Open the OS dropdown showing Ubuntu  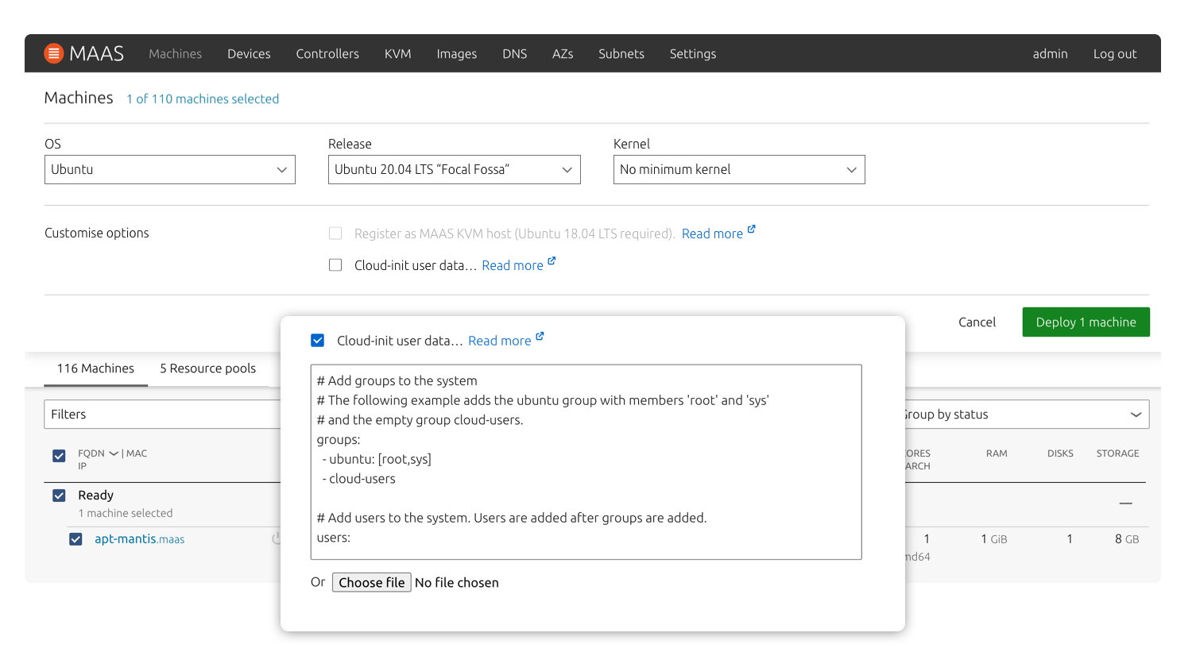click(x=169, y=170)
